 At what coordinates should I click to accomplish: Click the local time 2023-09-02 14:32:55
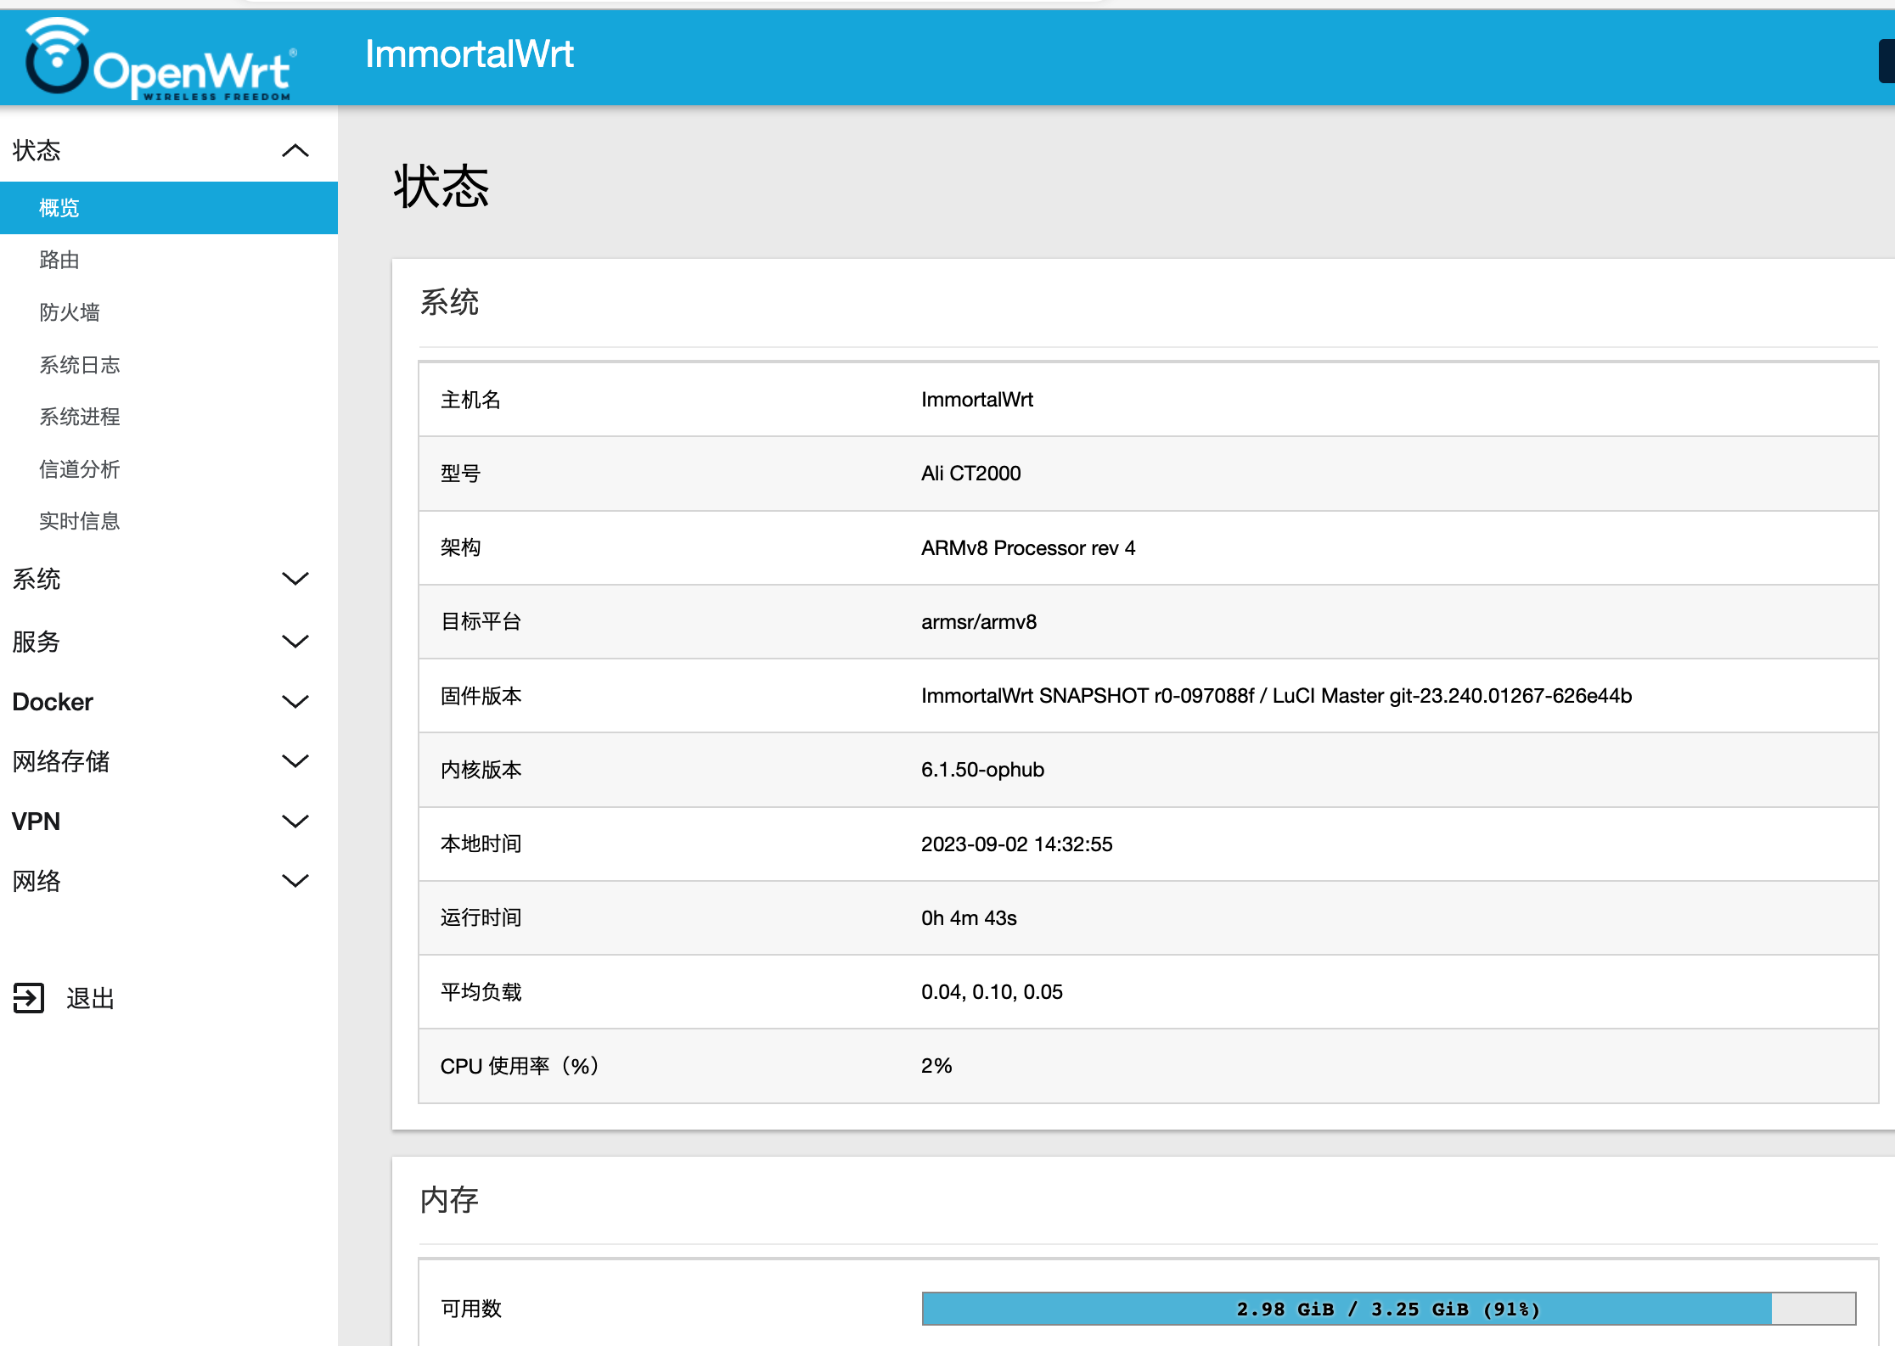1017,844
